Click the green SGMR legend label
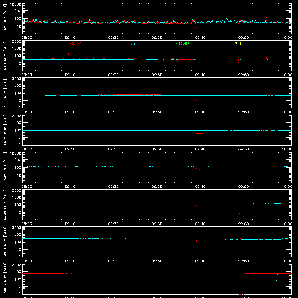 182,44
